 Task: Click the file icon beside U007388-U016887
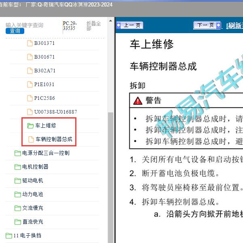click(x=30, y=112)
